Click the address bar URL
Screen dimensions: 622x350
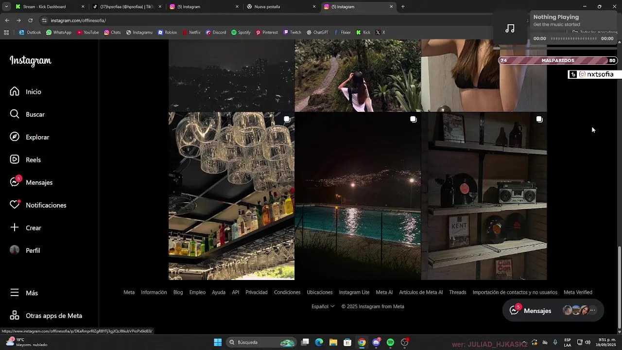click(x=78, y=20)
